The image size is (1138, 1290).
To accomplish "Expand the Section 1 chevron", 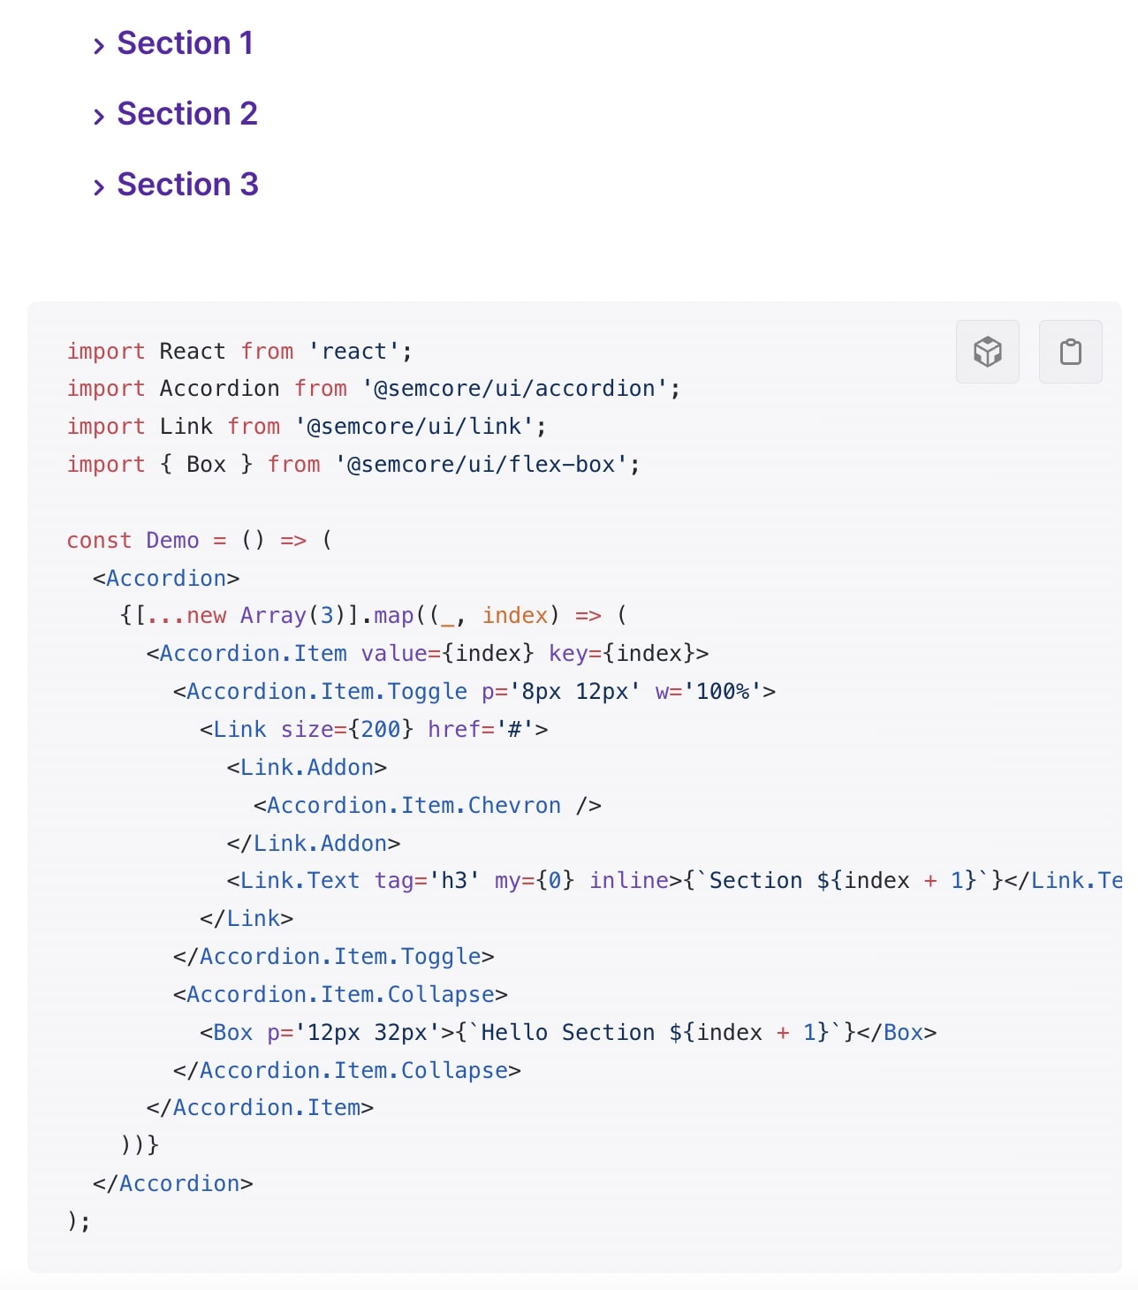I will coord(99,46).
